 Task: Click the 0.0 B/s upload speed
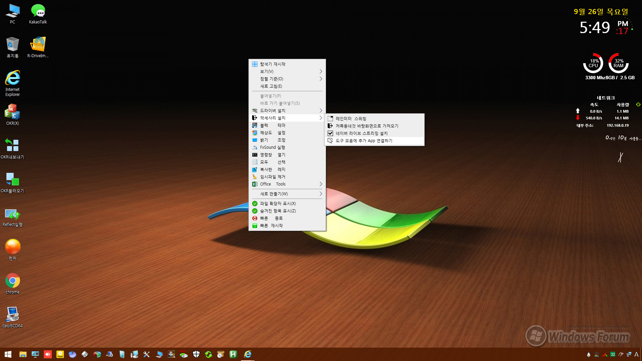[596, 111]
